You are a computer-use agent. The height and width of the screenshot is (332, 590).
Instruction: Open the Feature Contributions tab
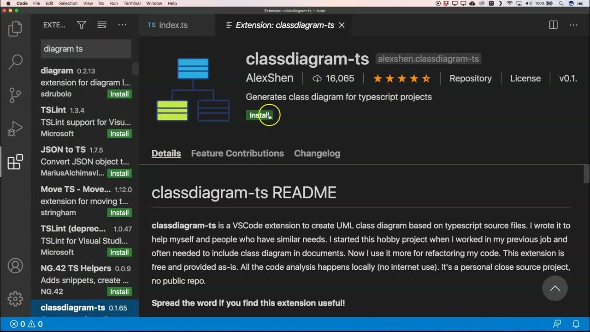pyautogui.click(x=237, y=154)
